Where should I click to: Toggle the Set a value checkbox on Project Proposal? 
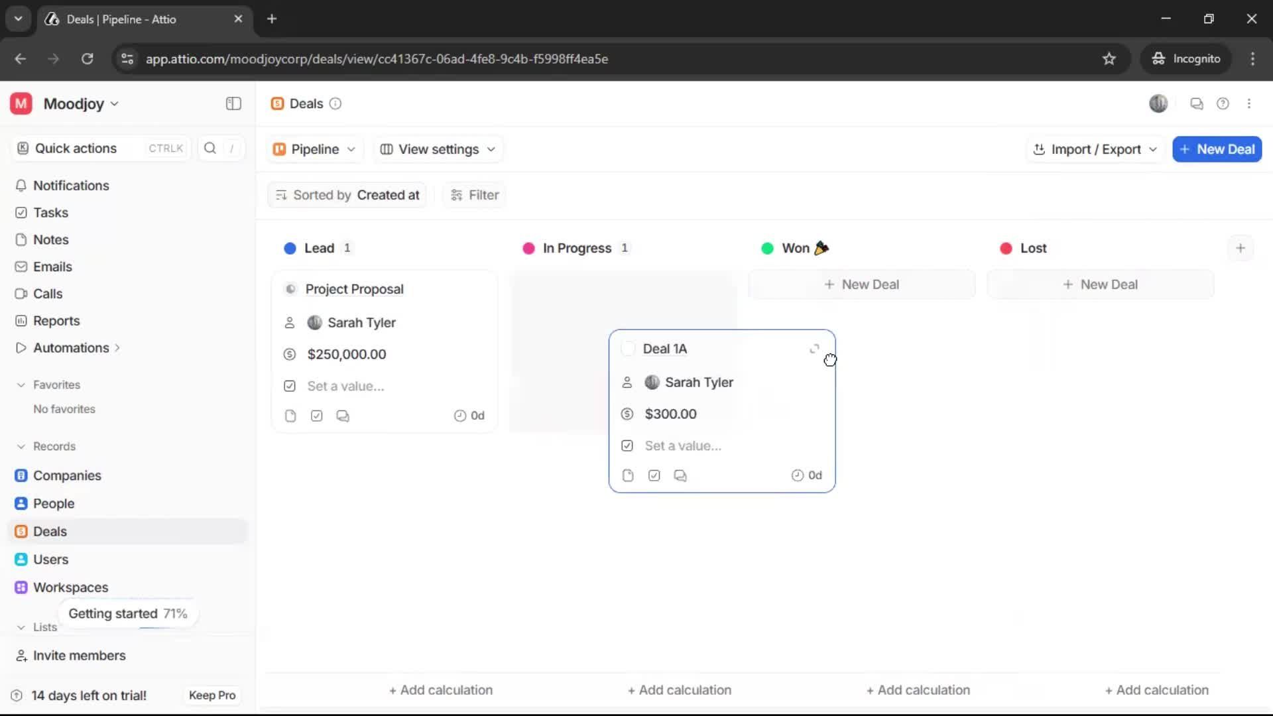point(290,386)
